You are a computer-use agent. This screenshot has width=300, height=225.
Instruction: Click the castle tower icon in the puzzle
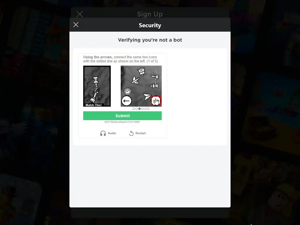click(x=141, y=72)
